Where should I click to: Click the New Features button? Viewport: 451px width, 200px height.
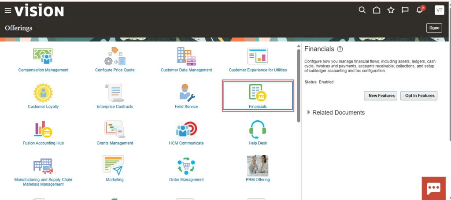click(381, 96)
